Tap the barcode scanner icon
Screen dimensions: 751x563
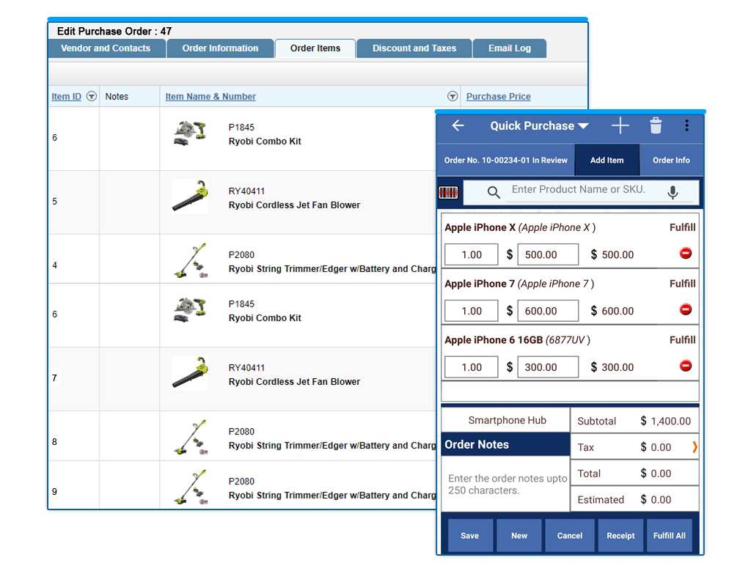click(448, 193)
